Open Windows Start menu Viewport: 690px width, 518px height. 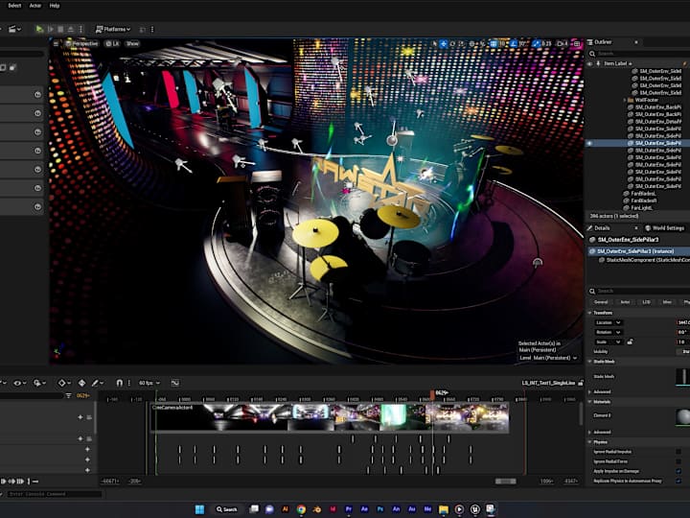[199, 509]
